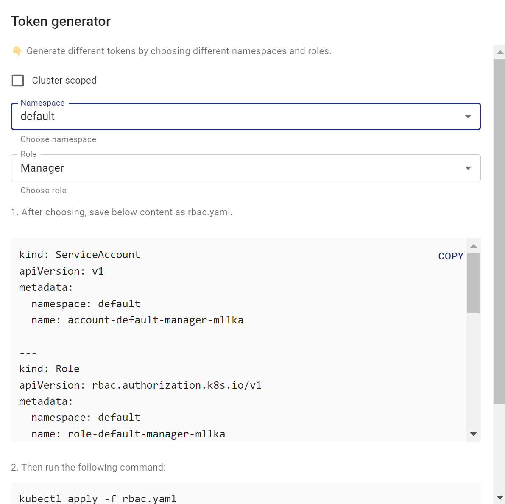Click the 'kubectl apply -f rbac.yaml' command
Image resolution: width=505 pixels, height=504 pixels.
98,498
